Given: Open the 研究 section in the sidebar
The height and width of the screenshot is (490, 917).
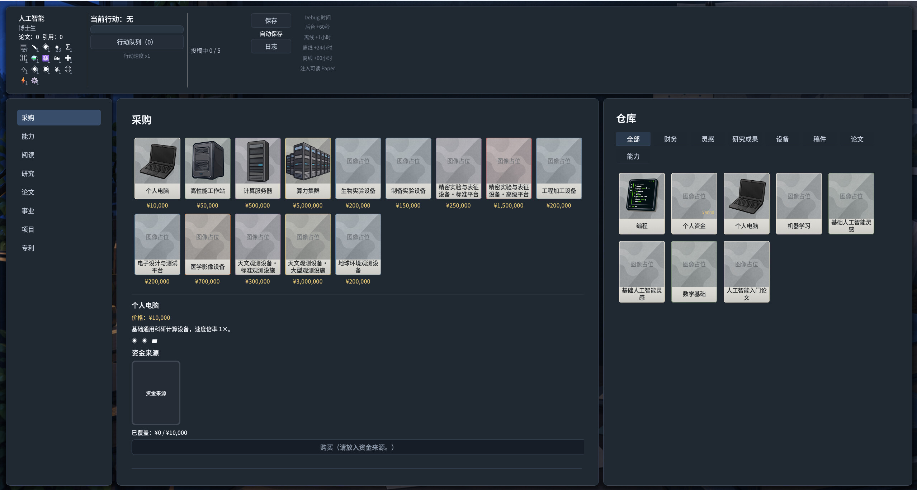Looking at the screenshot, I should [x=59, y=173].
